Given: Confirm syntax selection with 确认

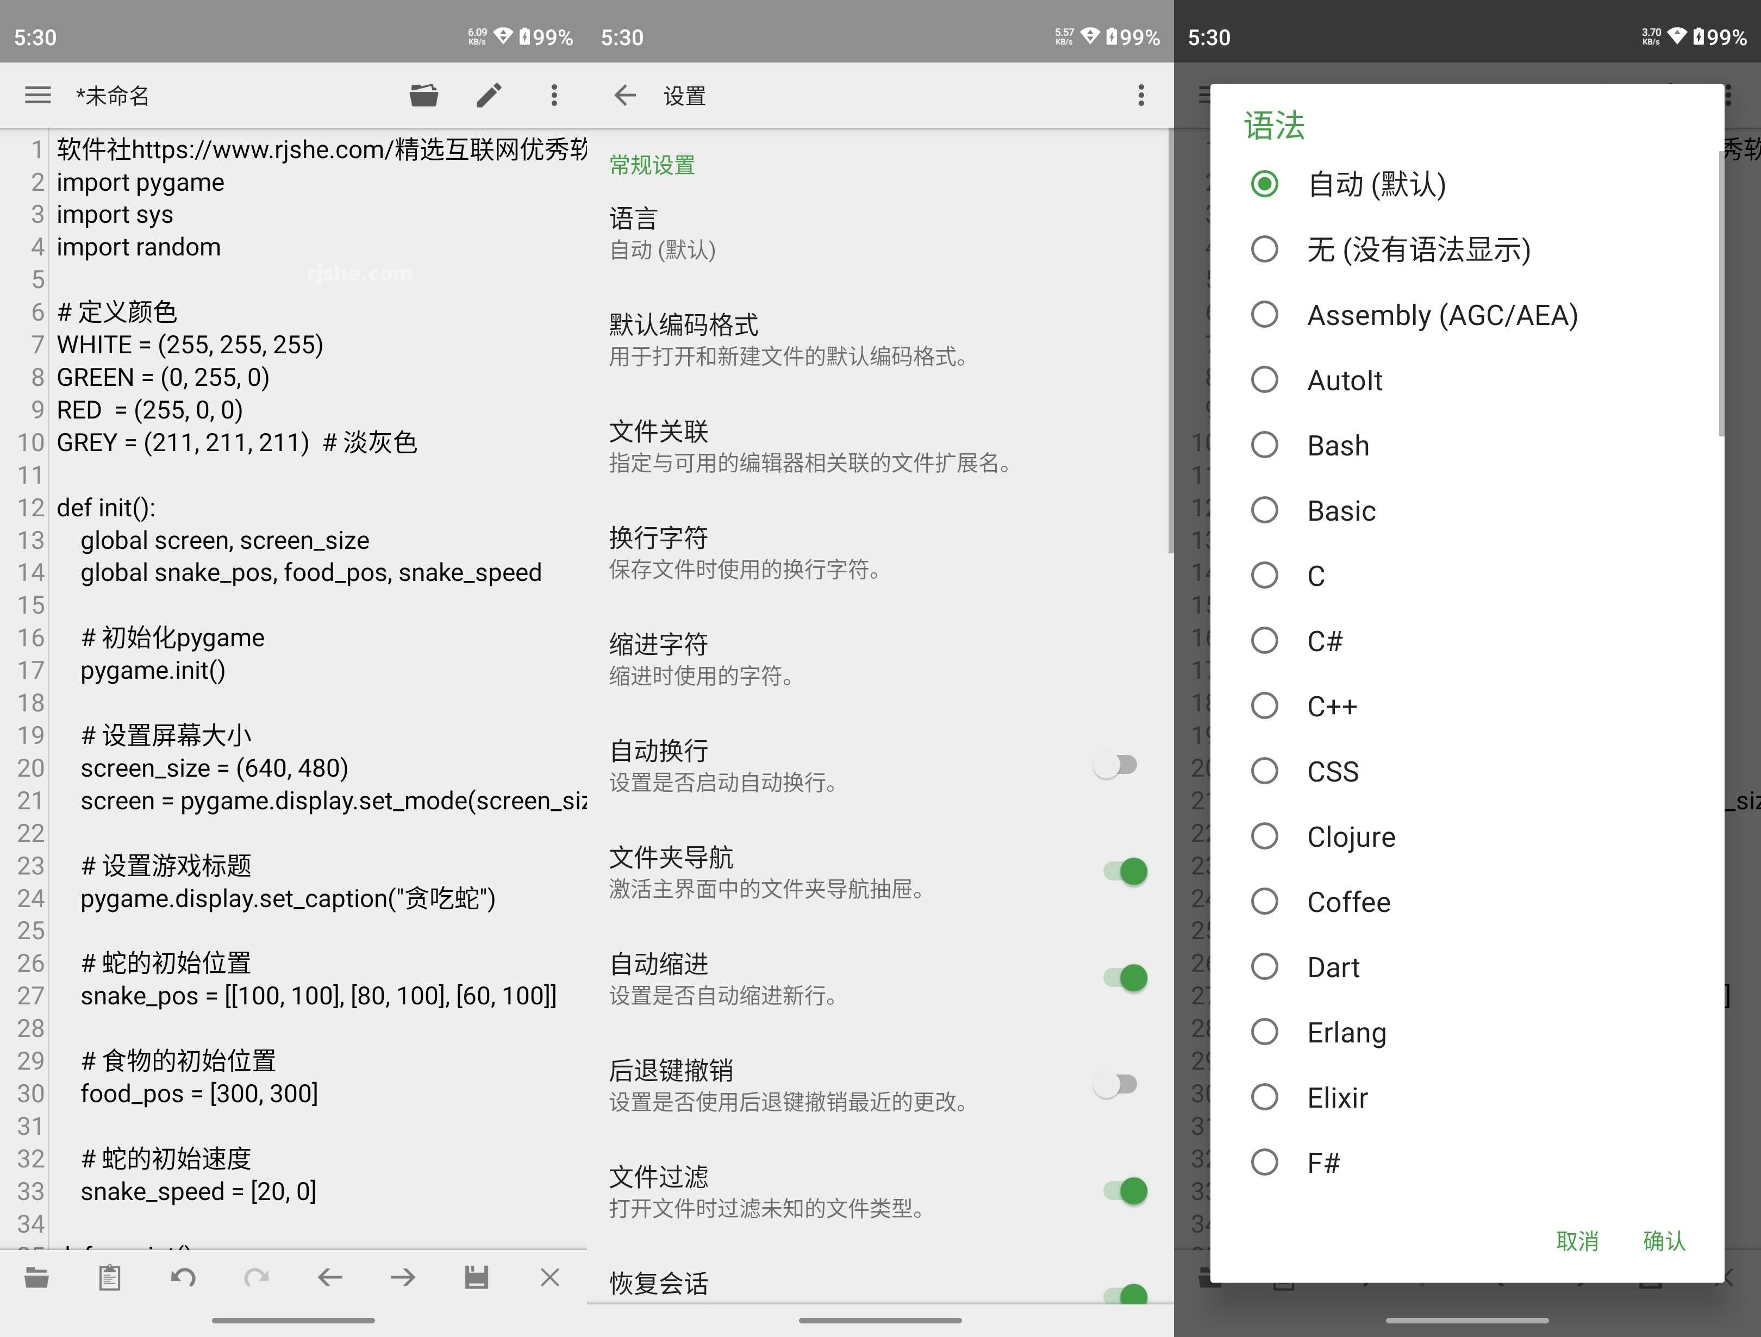Looking at the screenshot, I should [x=1664, y=1241].
